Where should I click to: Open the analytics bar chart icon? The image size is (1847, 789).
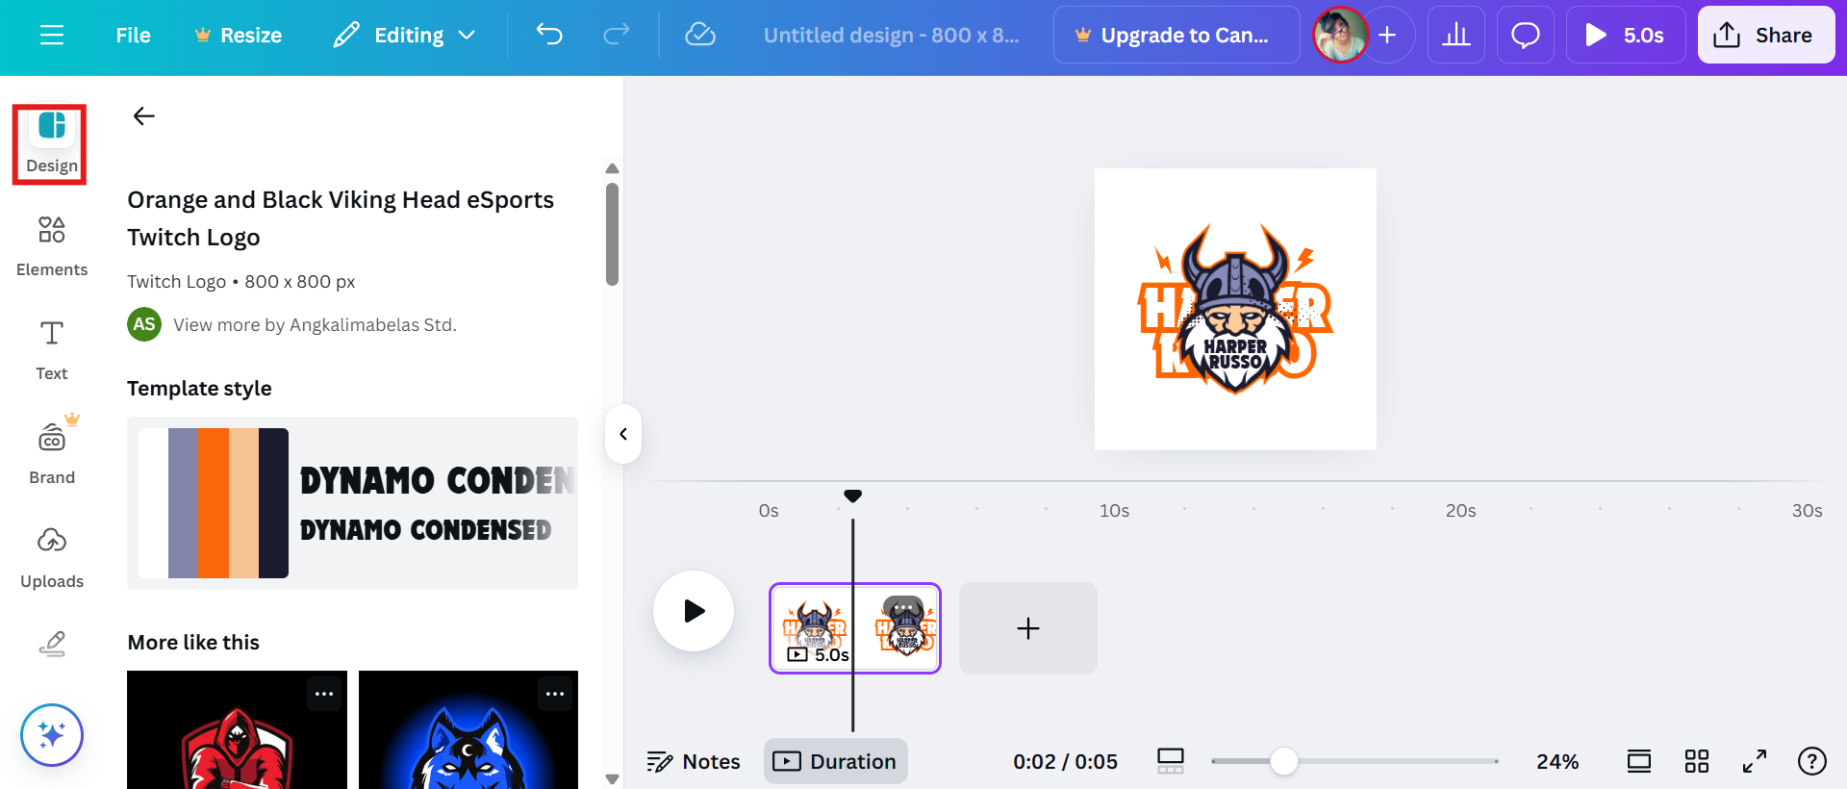click(1456, 36)
